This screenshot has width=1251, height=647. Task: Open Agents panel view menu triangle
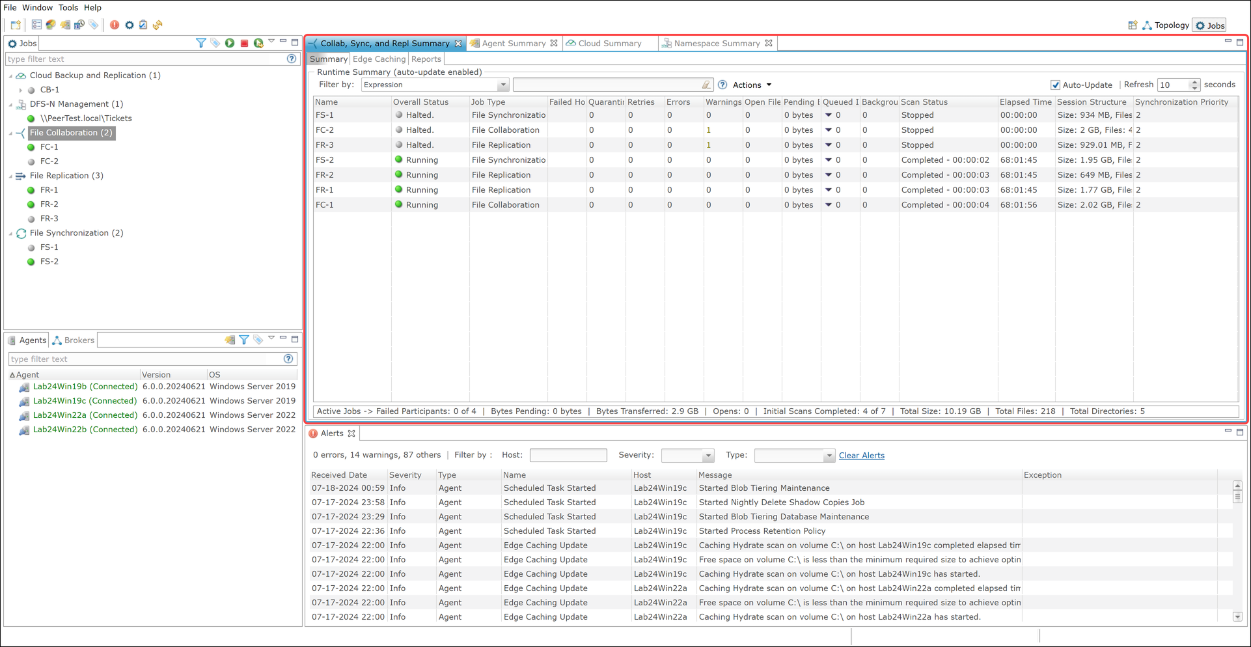(x=271, y=338)
